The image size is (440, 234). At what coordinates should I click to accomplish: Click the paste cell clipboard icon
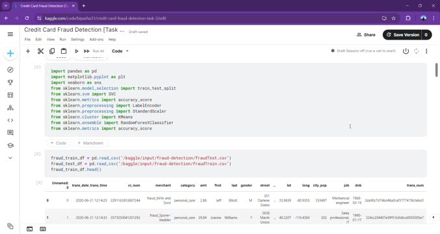[x=64, y=51]
